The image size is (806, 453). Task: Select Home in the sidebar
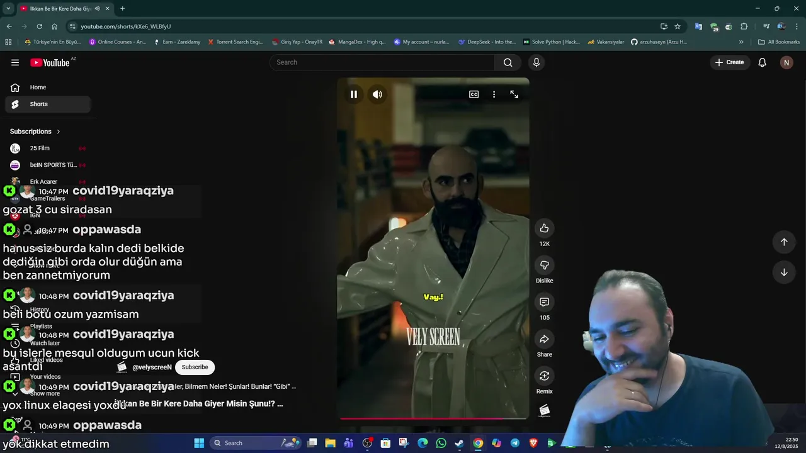pyautogui.click(x=48, y=87)
